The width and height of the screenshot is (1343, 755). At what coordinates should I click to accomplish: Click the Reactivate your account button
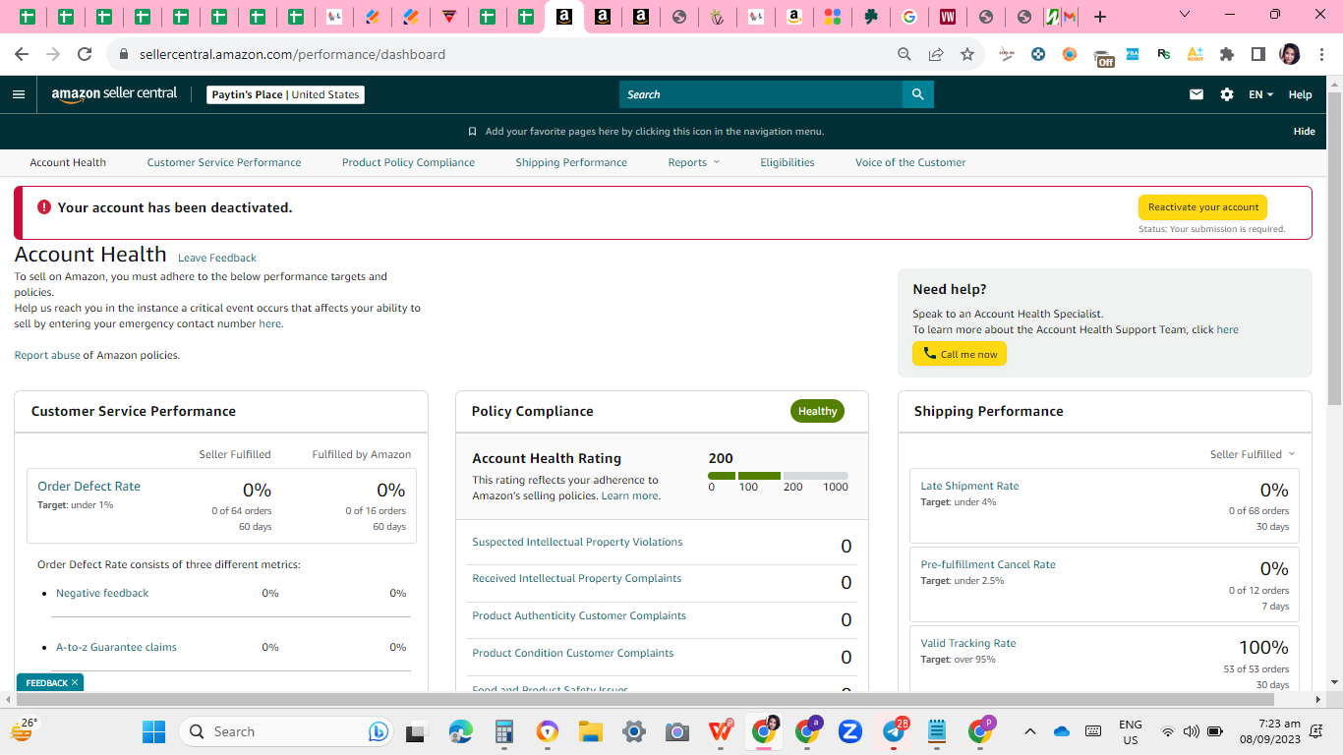click(x=1203, y=207)
